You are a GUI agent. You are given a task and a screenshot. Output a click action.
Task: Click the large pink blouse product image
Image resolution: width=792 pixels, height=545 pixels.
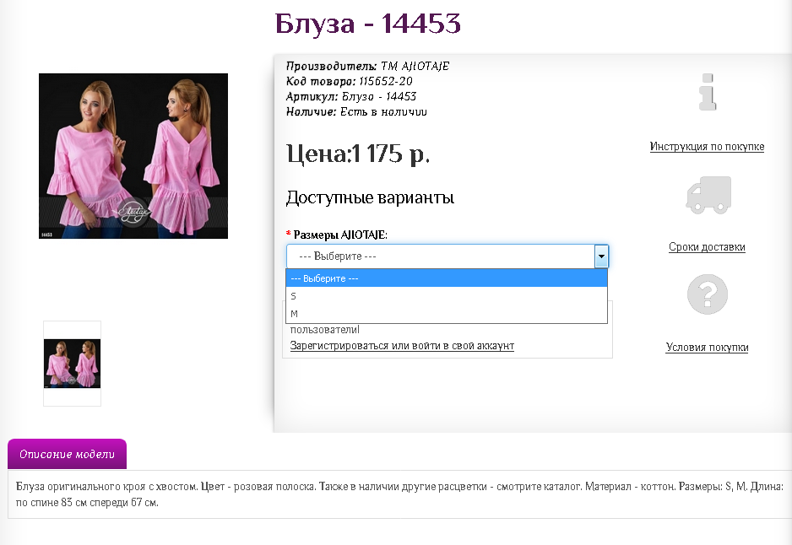coord(133,156)
